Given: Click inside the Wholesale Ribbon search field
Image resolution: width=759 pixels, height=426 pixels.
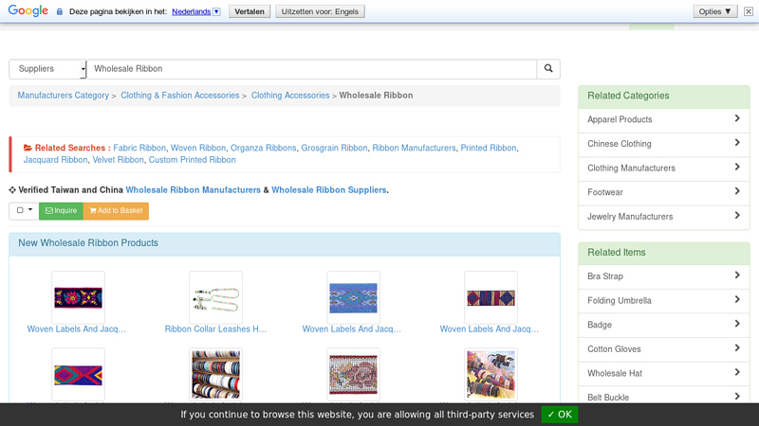Looking at the screenshot, I should [313, 69].
